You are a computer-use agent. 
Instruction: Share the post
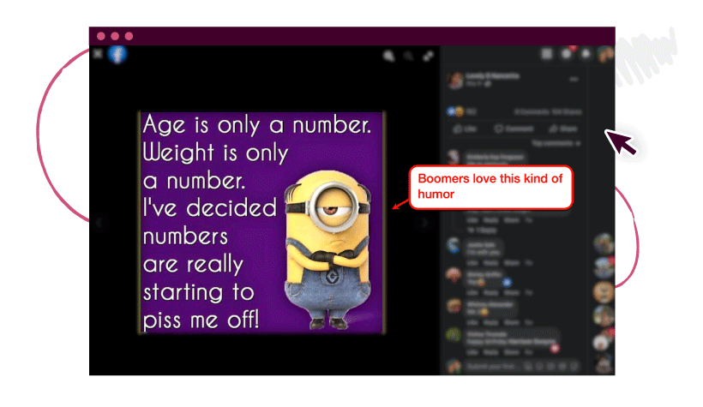(x=562, y=129)
